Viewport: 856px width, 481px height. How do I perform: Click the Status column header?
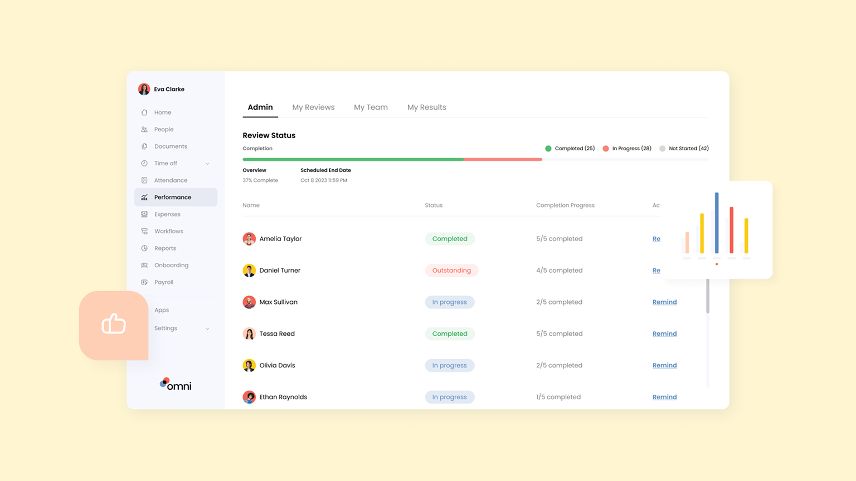tap(434, 205)
